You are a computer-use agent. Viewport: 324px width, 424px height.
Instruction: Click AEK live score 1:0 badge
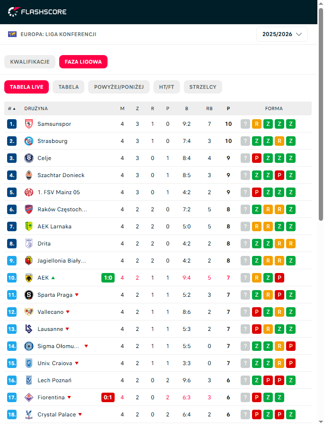pos(108,278)
